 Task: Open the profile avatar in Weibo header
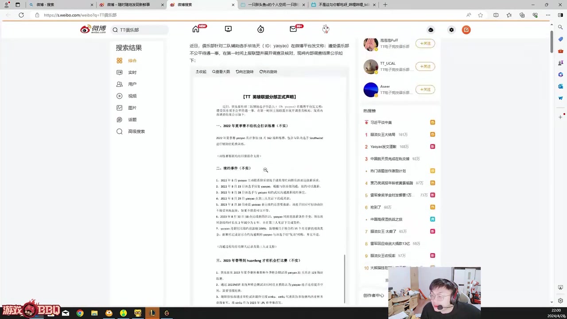click(x=326, y=29)
